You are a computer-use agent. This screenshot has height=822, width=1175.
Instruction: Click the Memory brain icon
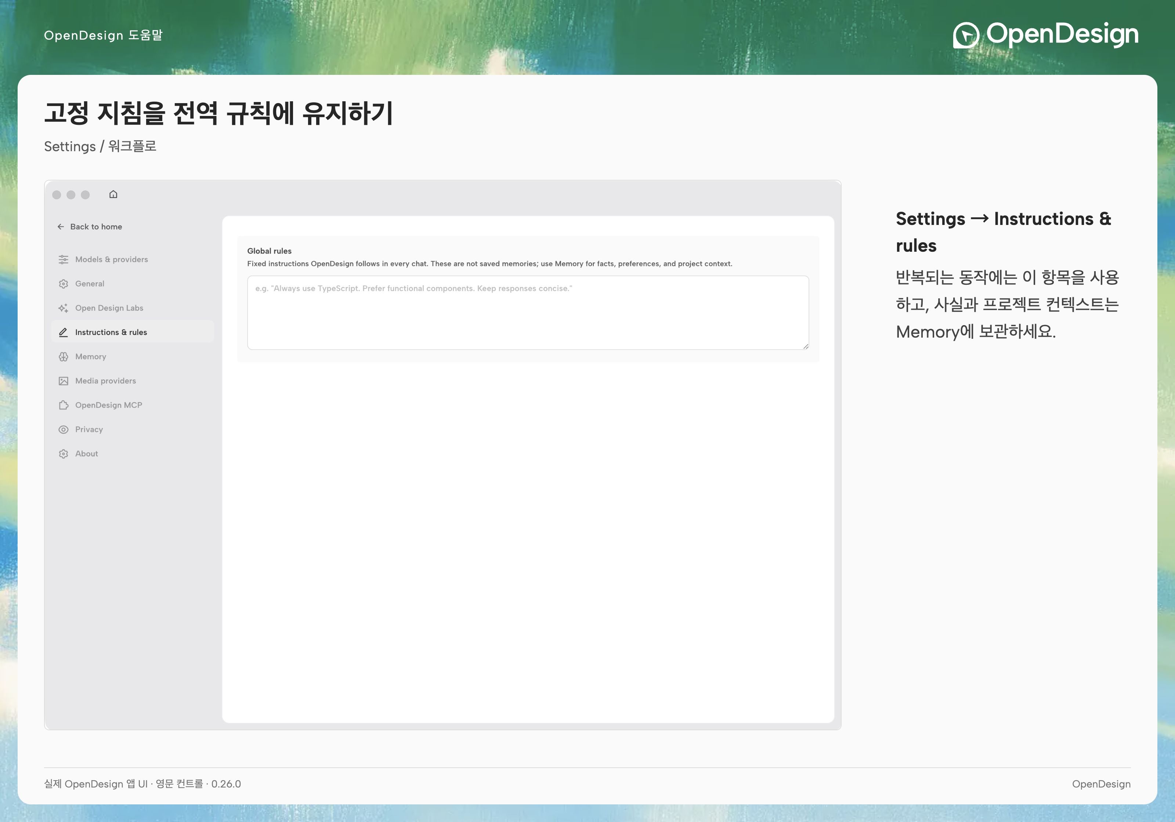[x=64, y=357]
